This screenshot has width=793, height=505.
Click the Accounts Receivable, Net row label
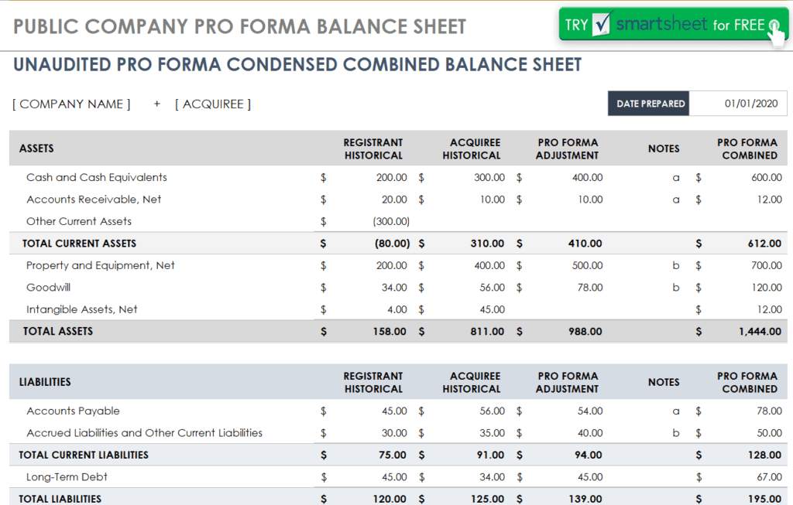(x=94, y=200)
